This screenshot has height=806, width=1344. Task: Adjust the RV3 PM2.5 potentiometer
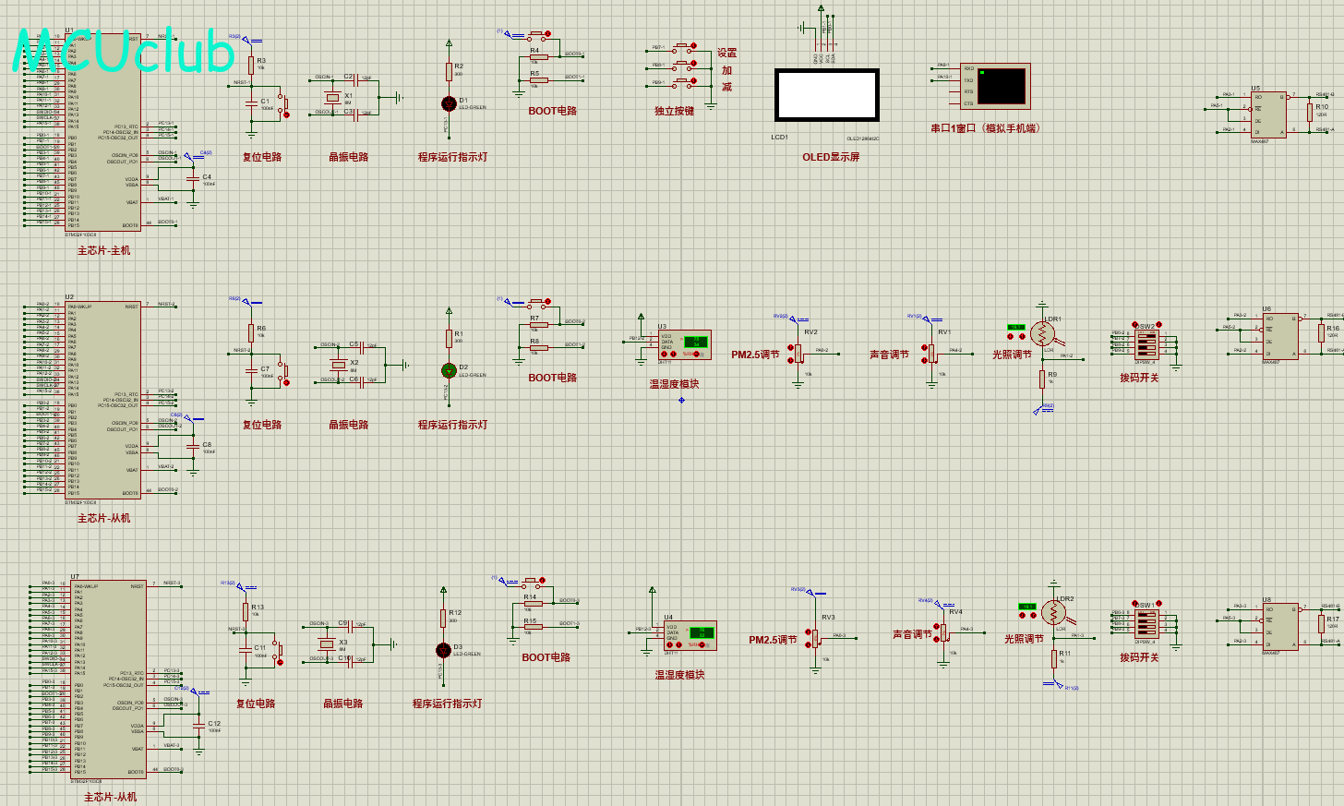click(x=816, y=637)
